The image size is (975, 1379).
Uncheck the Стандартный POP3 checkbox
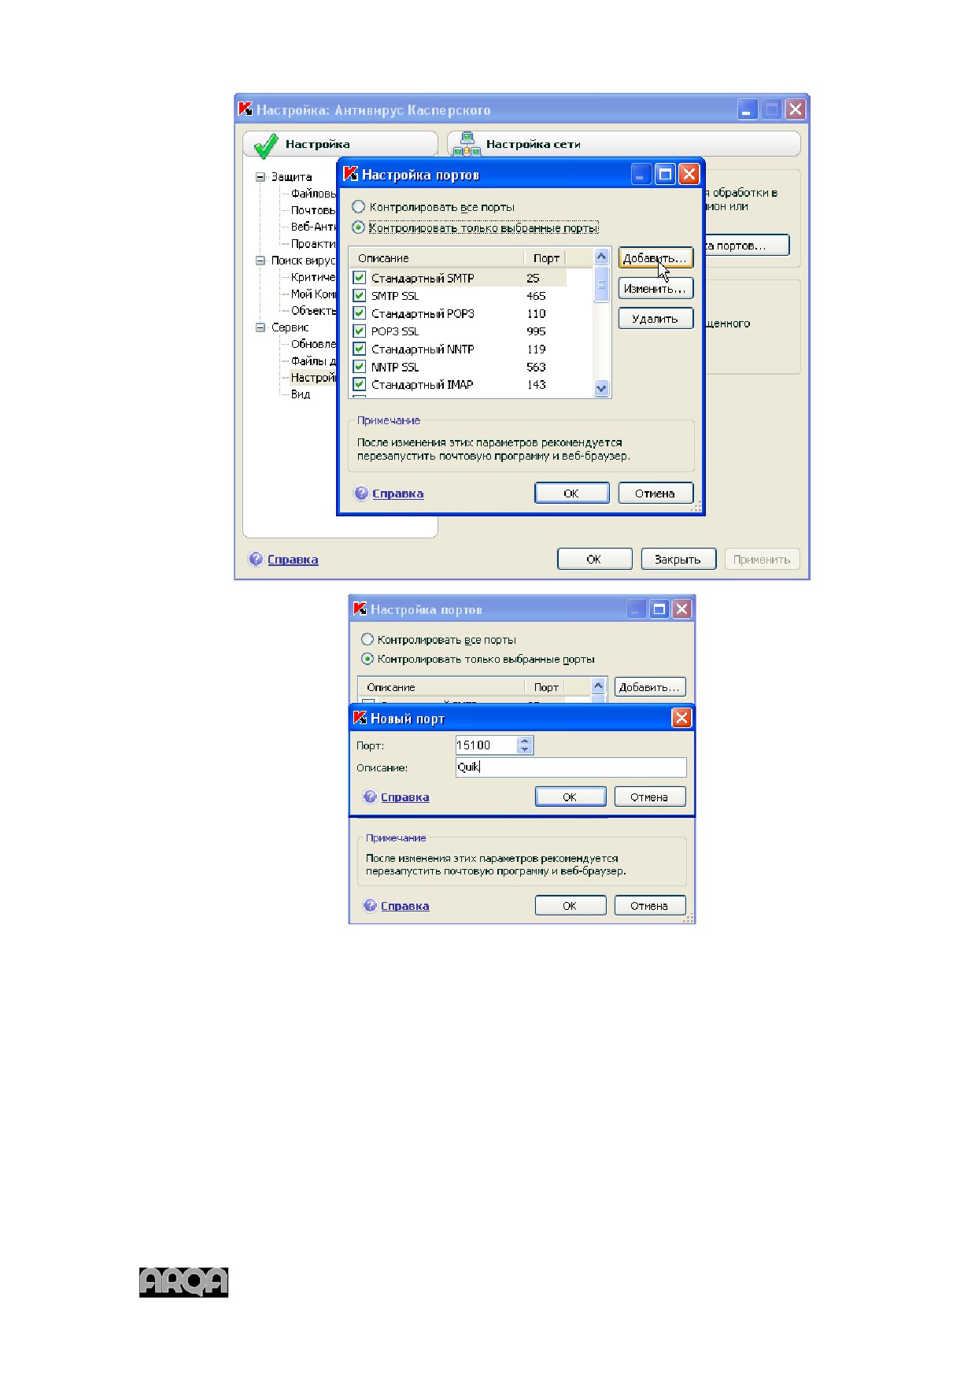point(360,313)
